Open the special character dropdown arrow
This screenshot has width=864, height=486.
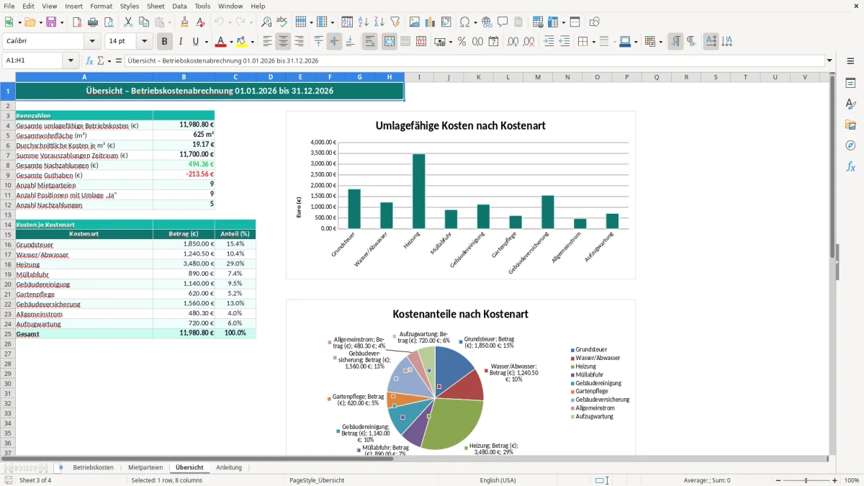point(475,22)
